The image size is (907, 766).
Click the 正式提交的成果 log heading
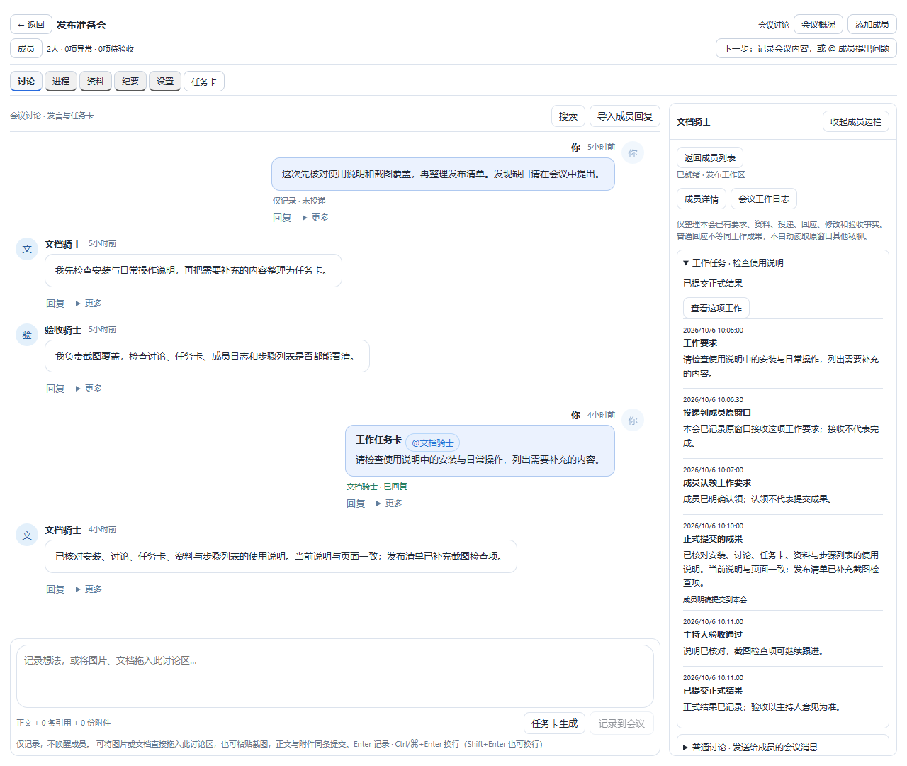[x=713, y=539]
